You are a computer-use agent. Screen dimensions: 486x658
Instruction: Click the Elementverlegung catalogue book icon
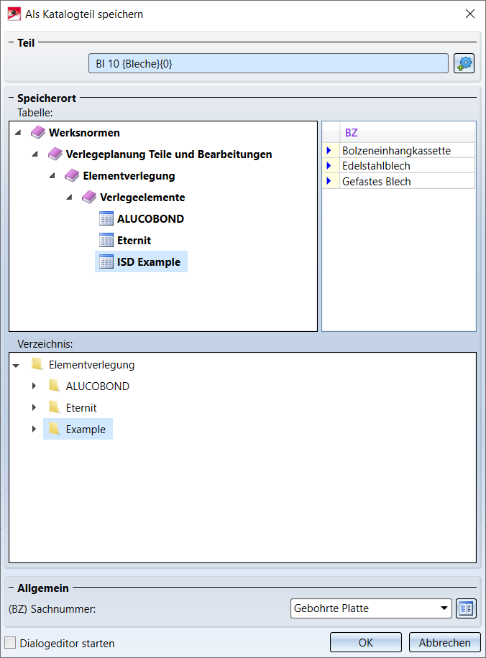(72, 176)
